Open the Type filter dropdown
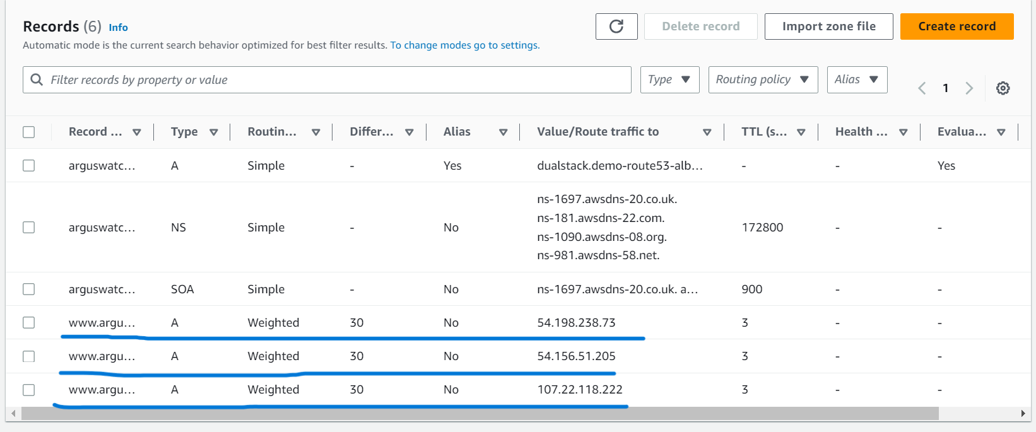The width and height of the screenshot is (1036, 432). 669,79
